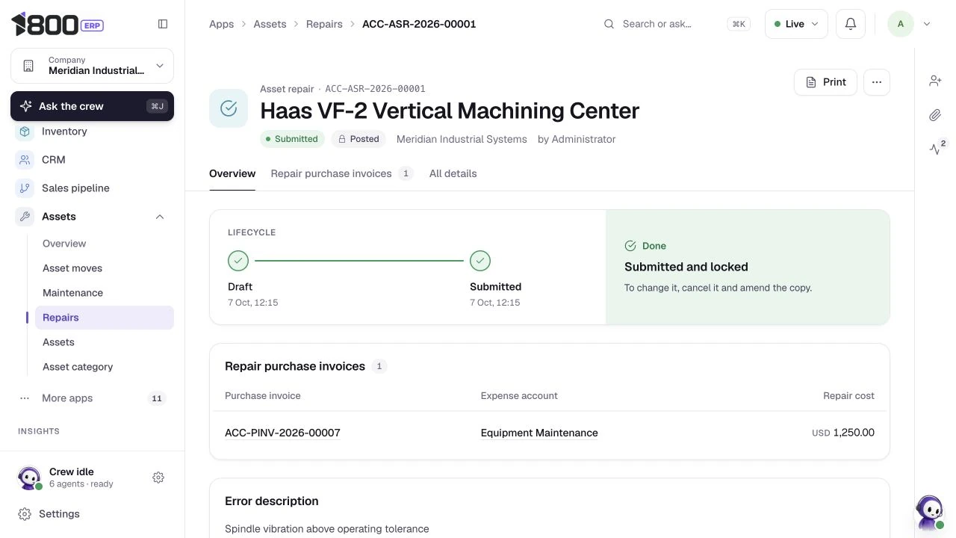The height and width of the screenshot is (538, 956).
Task: Collapse the sidebar panel icon
Action: [x=163, y=24]
